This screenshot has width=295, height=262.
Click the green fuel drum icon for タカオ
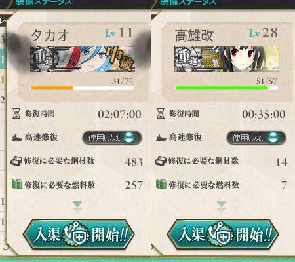pyautogui.click(x=17, y=184)
